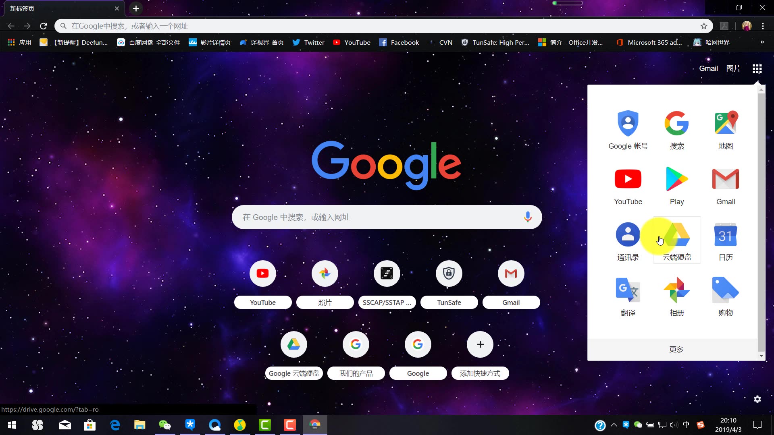Bookmark this page with star icon
The width and height of the screenshot is (774, 435).
pyautogui.click(x=704, y=26)
